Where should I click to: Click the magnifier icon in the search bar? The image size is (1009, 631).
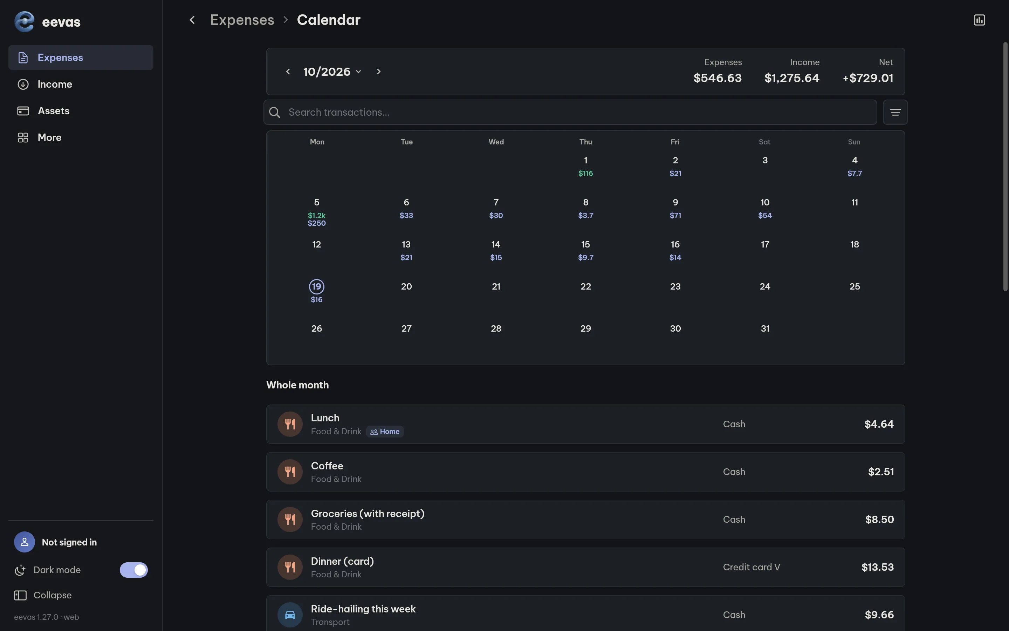[274, 112]
